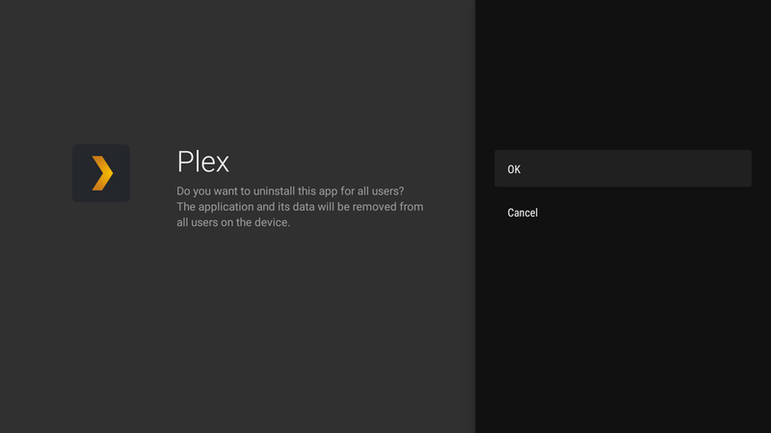Click the Plex title heading
771x433 pixels.
[203, 162]
